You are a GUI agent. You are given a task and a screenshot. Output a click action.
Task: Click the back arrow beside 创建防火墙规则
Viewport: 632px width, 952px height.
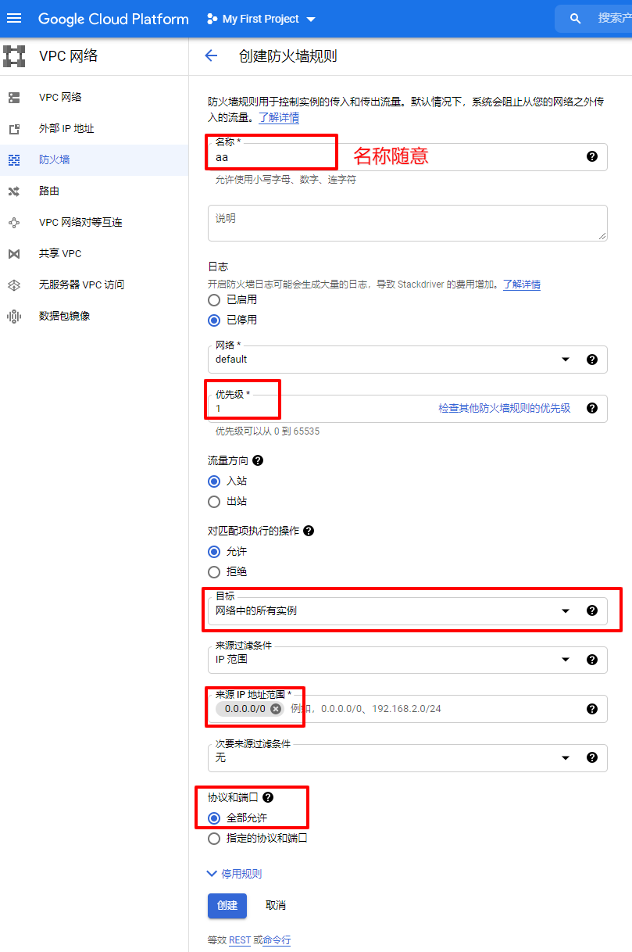(211, 55)
